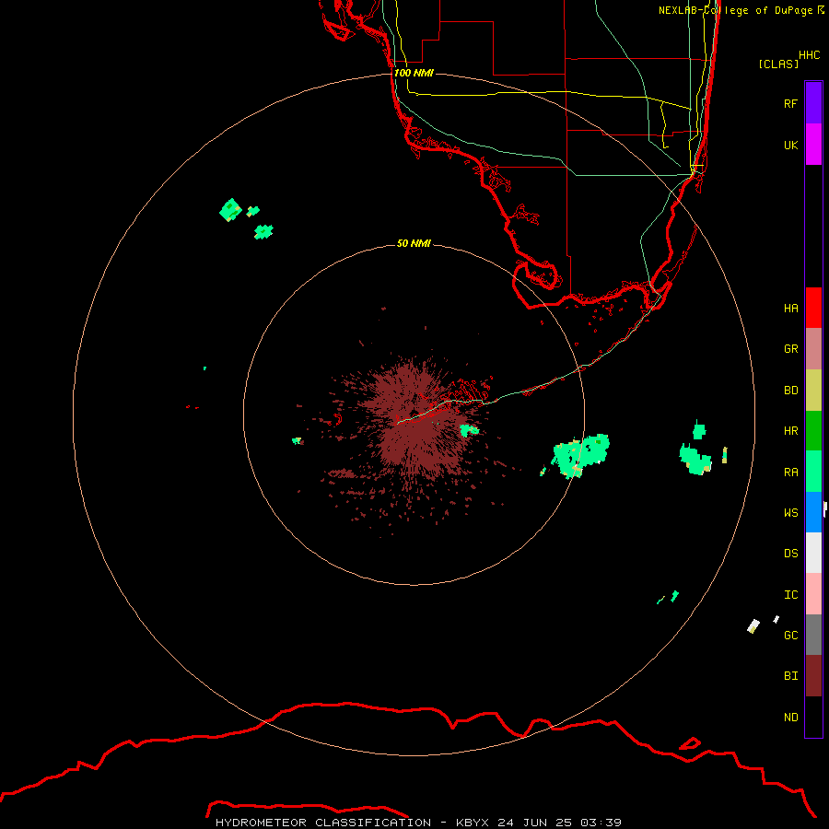Click the WS legend label
The width and height of the screenshot is (829, 829).
pyautogui.click(x=790, y=512)
